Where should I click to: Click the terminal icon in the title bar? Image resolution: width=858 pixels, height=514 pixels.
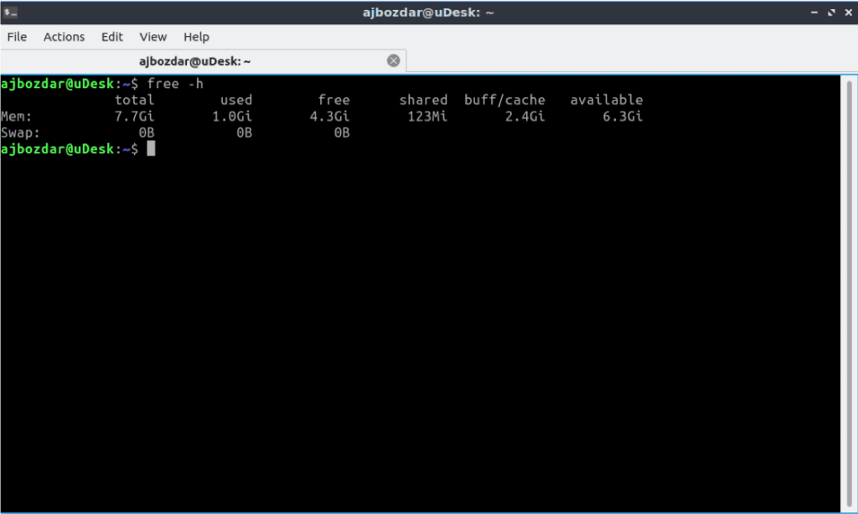point(11,12)
